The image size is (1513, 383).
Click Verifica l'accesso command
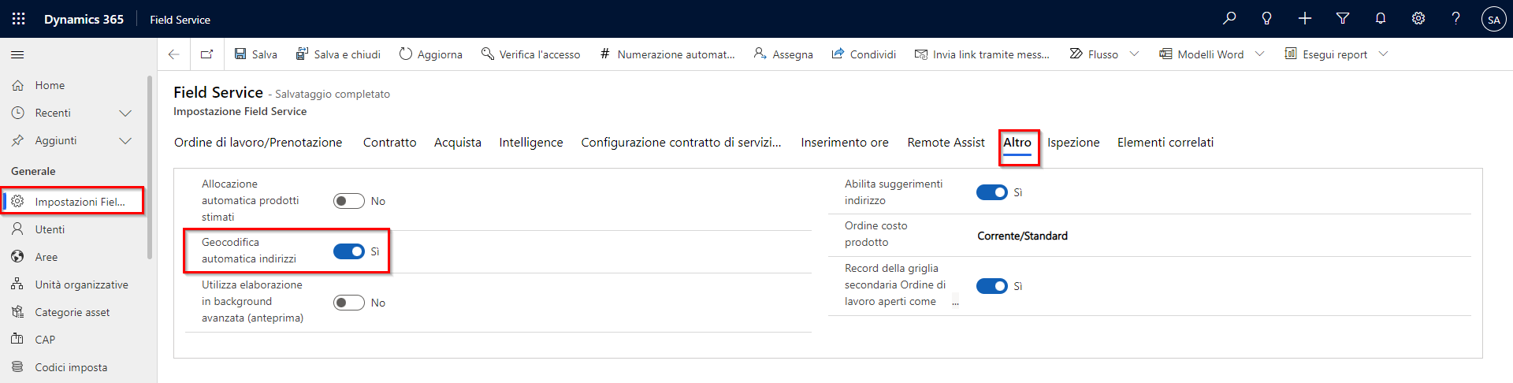[531, 54]
